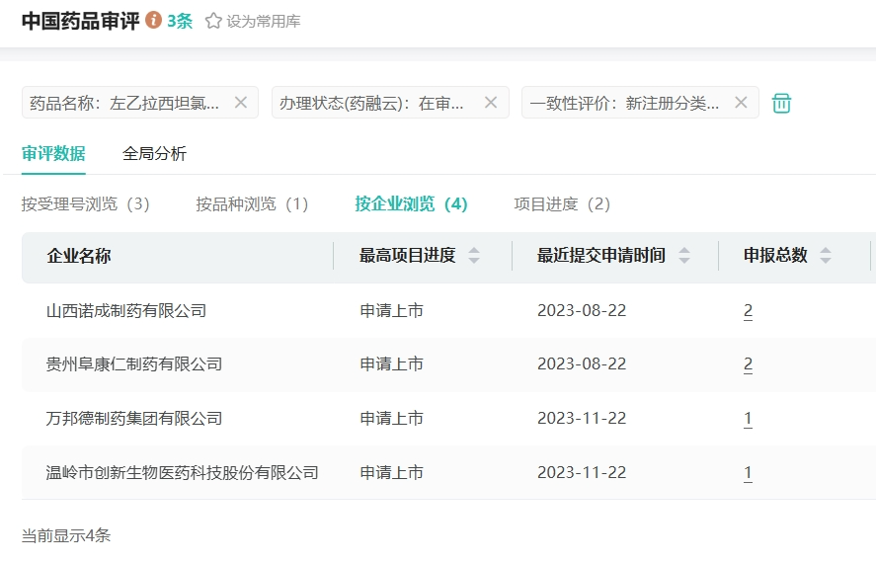This screenshot has height=563, width=876.
Task: Select the 温岭市创新生物医药科技 company row
Action: point(183,472)
